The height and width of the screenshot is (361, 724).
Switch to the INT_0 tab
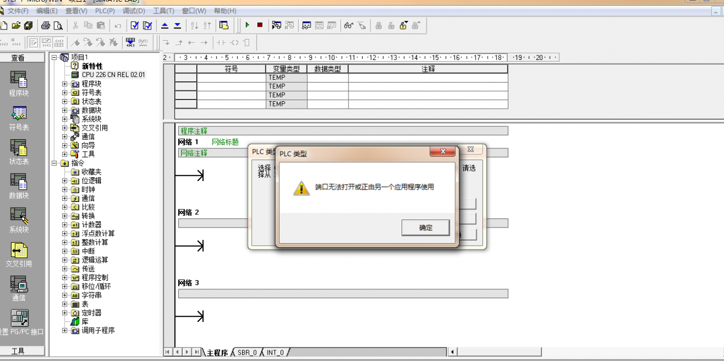275,353
